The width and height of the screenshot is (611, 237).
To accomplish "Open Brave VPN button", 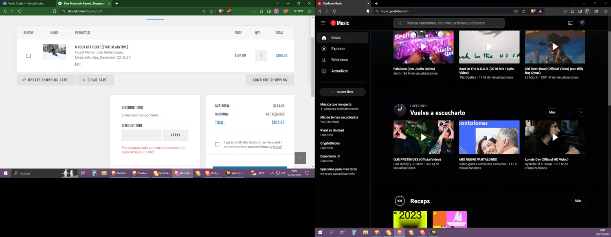I will (299, 11).
